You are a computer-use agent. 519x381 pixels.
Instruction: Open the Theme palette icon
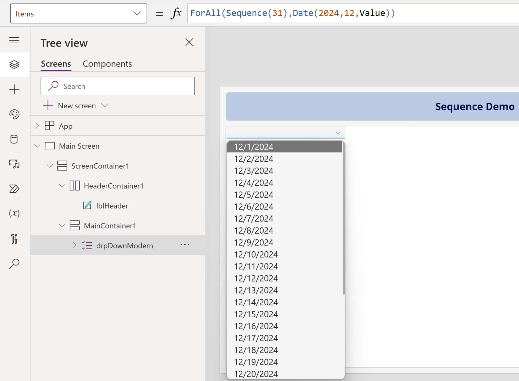point(14,114)
